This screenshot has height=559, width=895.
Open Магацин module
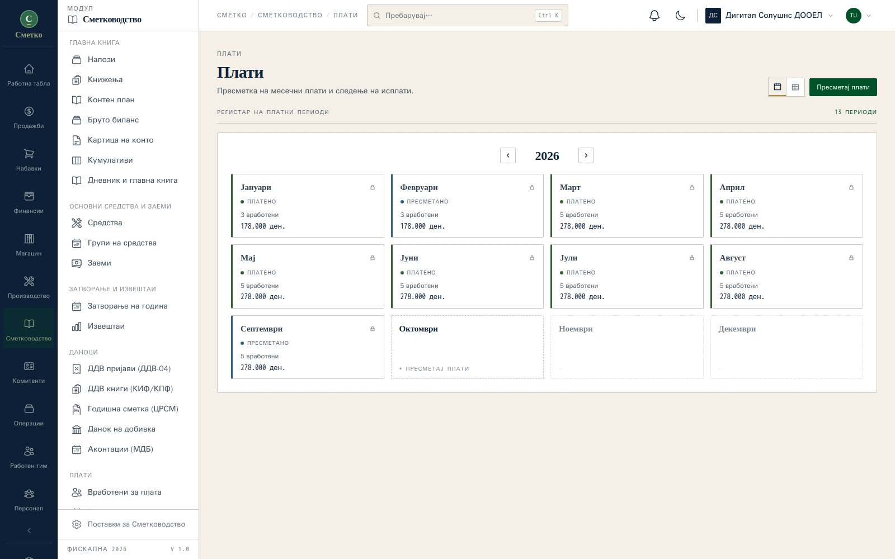[x=29, y=245]
